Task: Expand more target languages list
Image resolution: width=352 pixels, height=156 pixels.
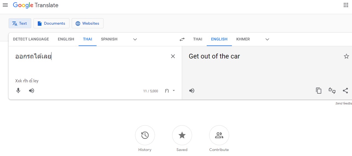Action: tap(267, 39)
